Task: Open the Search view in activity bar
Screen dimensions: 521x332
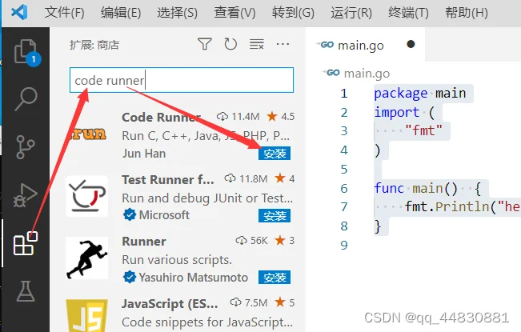Action: click(26, 99)
